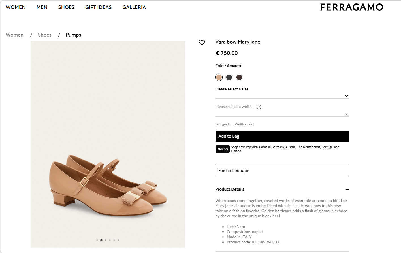The image size is (401, 253).
Task: Go to Shoes breadcrumb link
Action: click(x=44, y=35)
